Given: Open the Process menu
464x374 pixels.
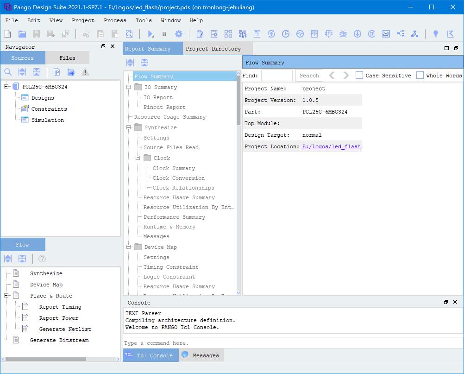Looking at the screenshot, I should pyautogui.click(x=115, y=20).
